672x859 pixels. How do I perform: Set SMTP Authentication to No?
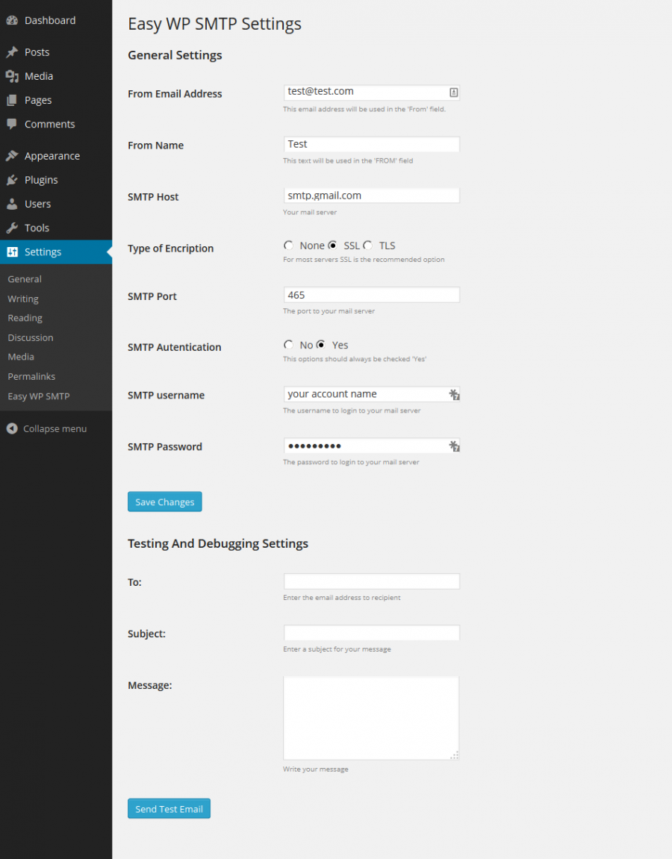pyautogui.click(x=289, y=344)
